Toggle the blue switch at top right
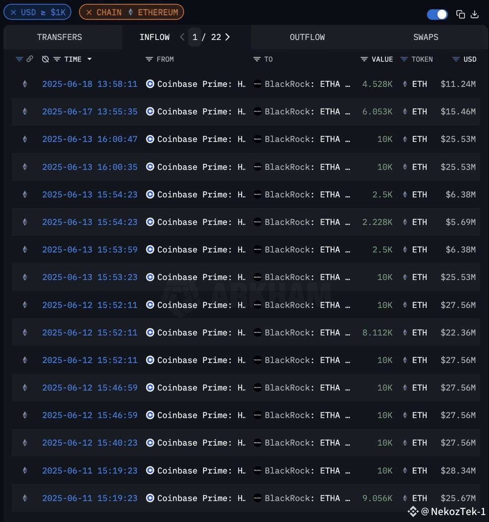This screenshot has height=522, width=489. [437, 14]
